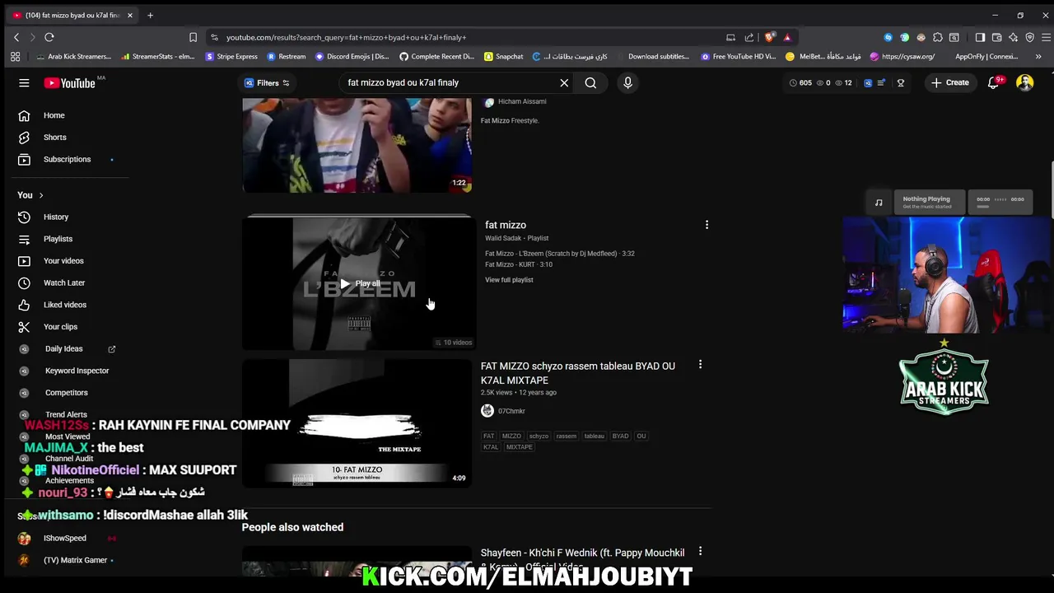The image size is (1054, 593).
Task: Open the account avatar menu
Action: pyautogui.click(x=1024, y=82)
